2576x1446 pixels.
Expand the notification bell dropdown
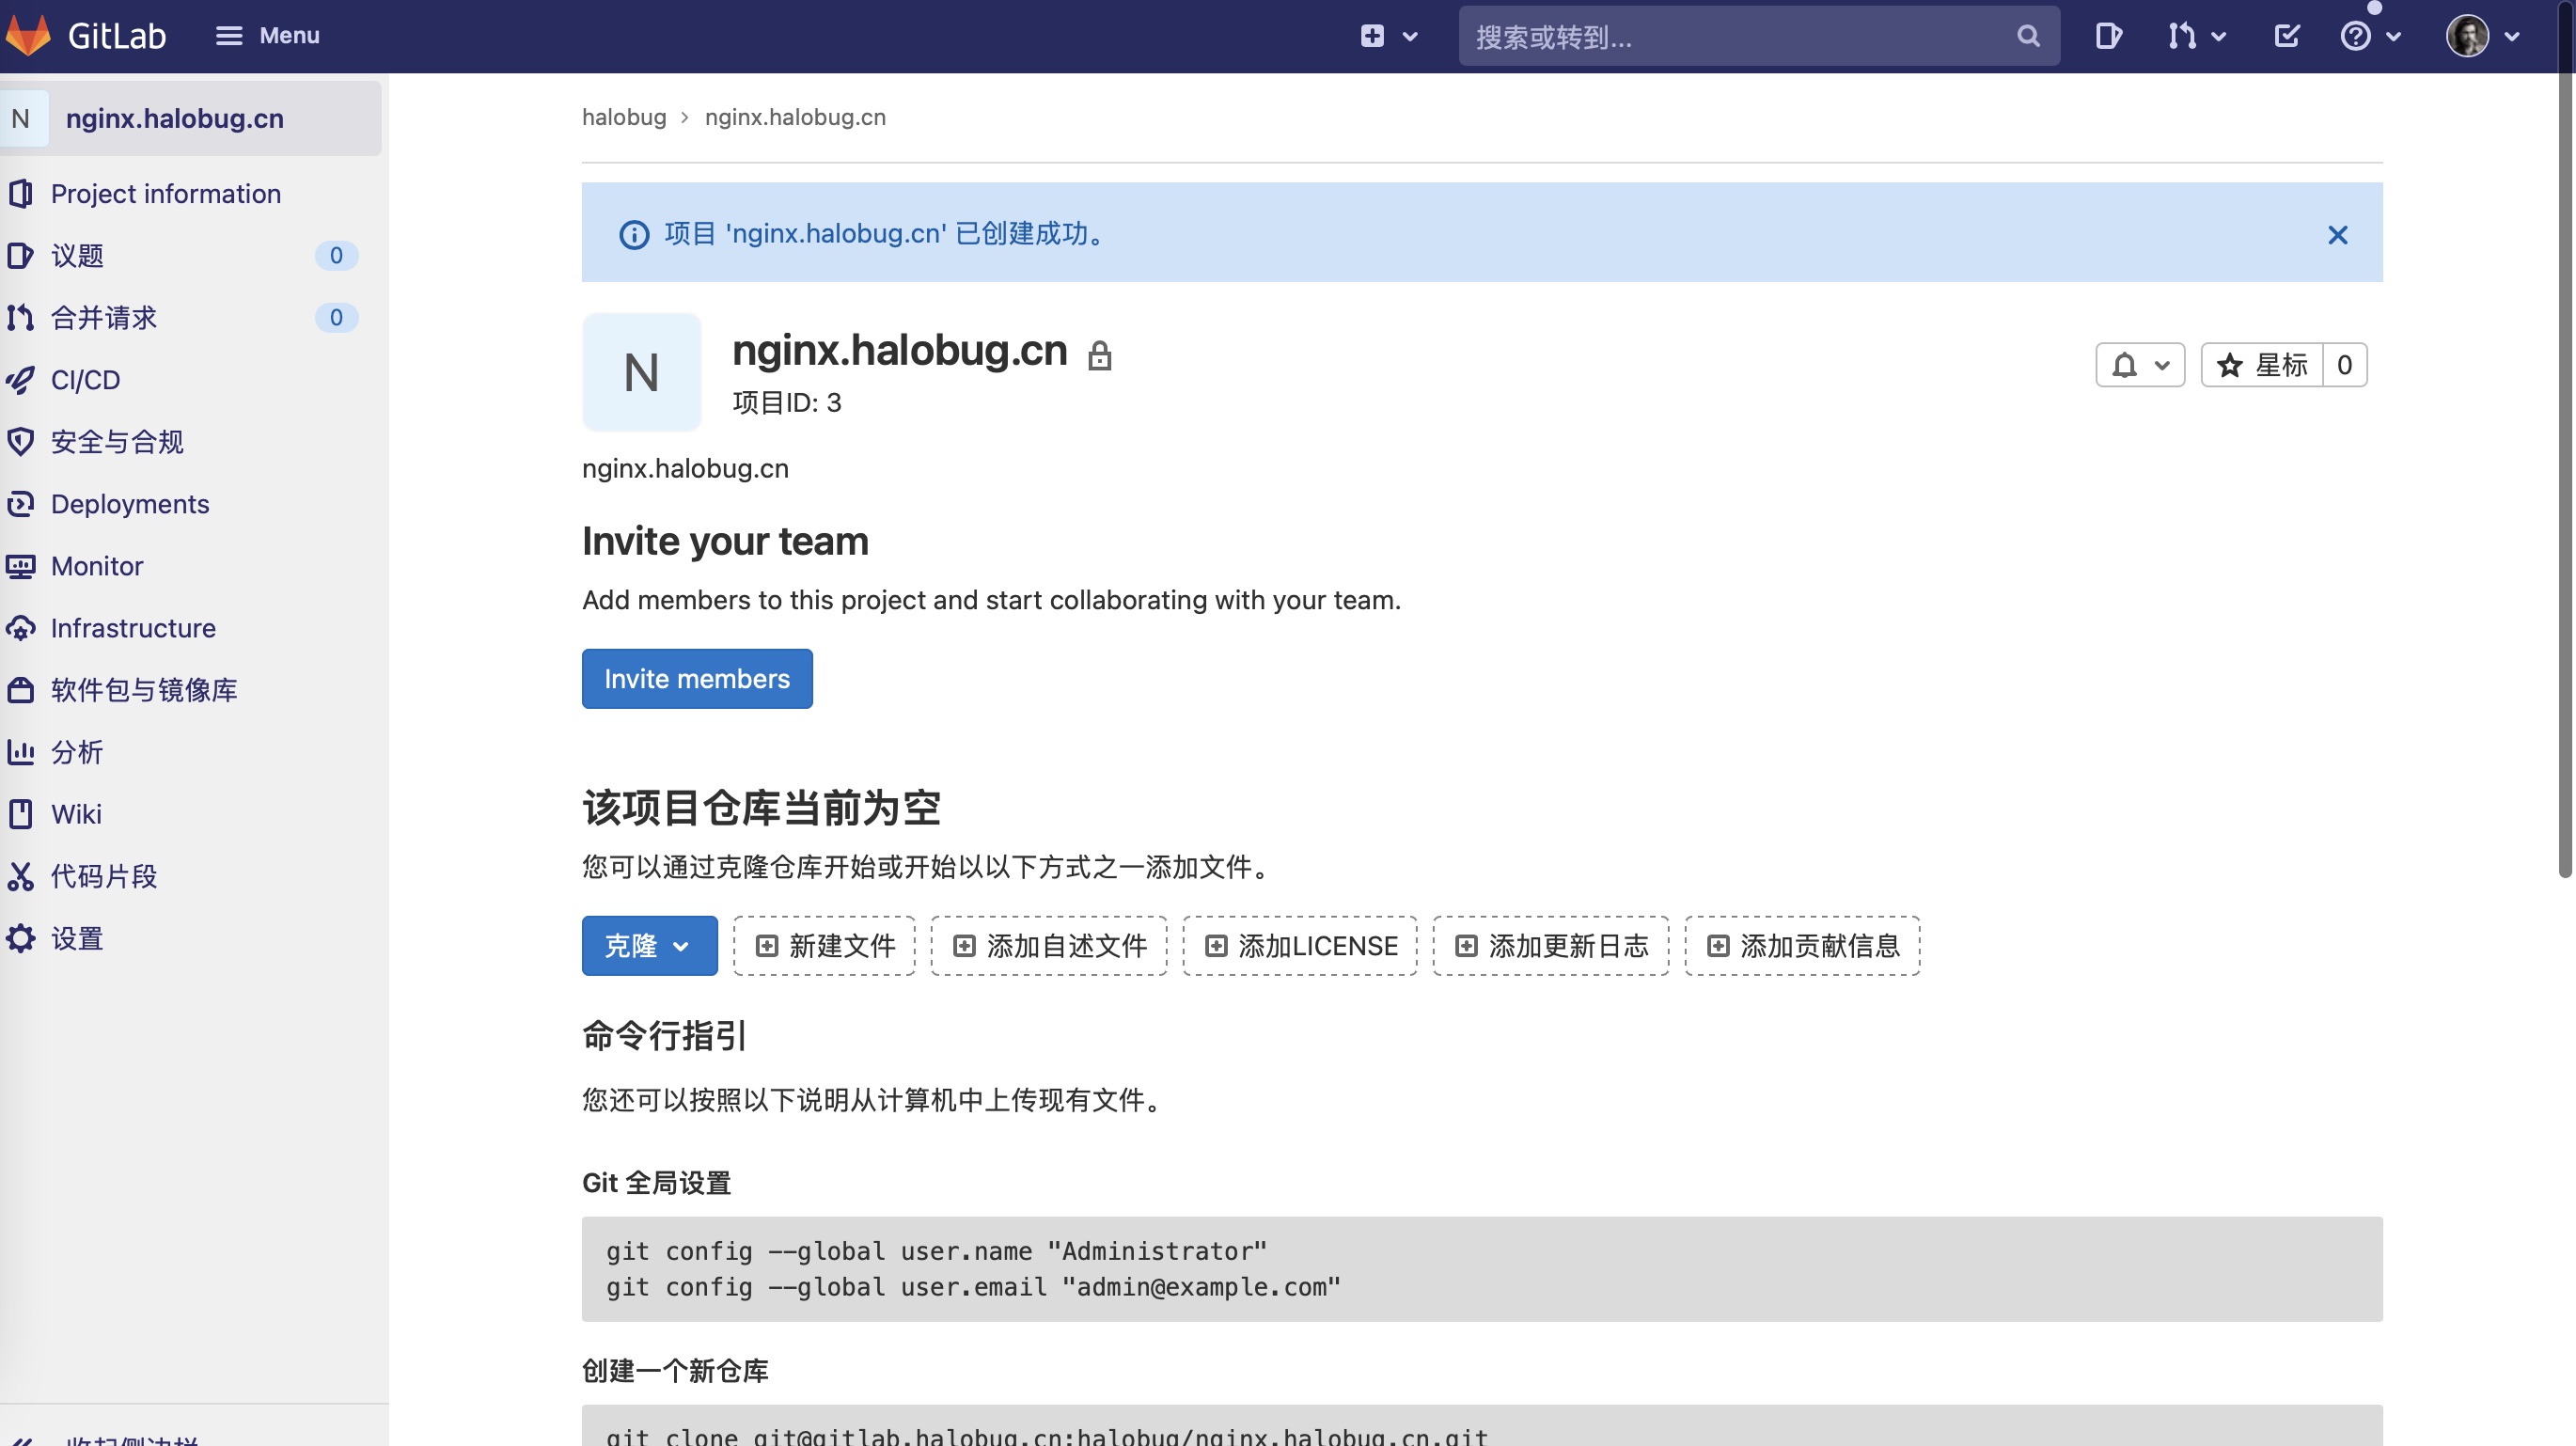pyautogui.click(x=2137, y=365)
